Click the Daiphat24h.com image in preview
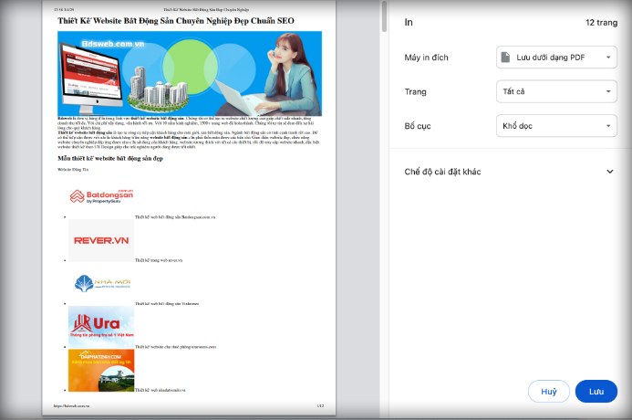Viewport: 632px width, 420px height. point(101,371)
